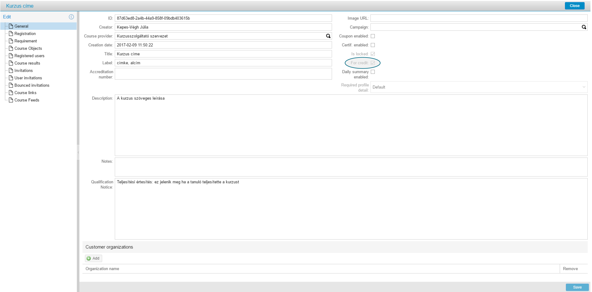
Task: Click the Invitations page icon in sidebar
Action: click(x=11, y=70)
